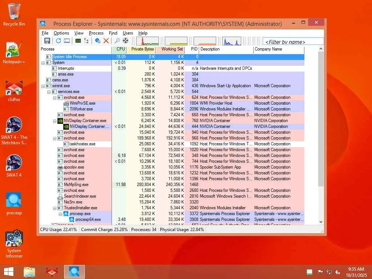
Task: Select the MsMpEng.exe process row
Action: click(172, 185)
